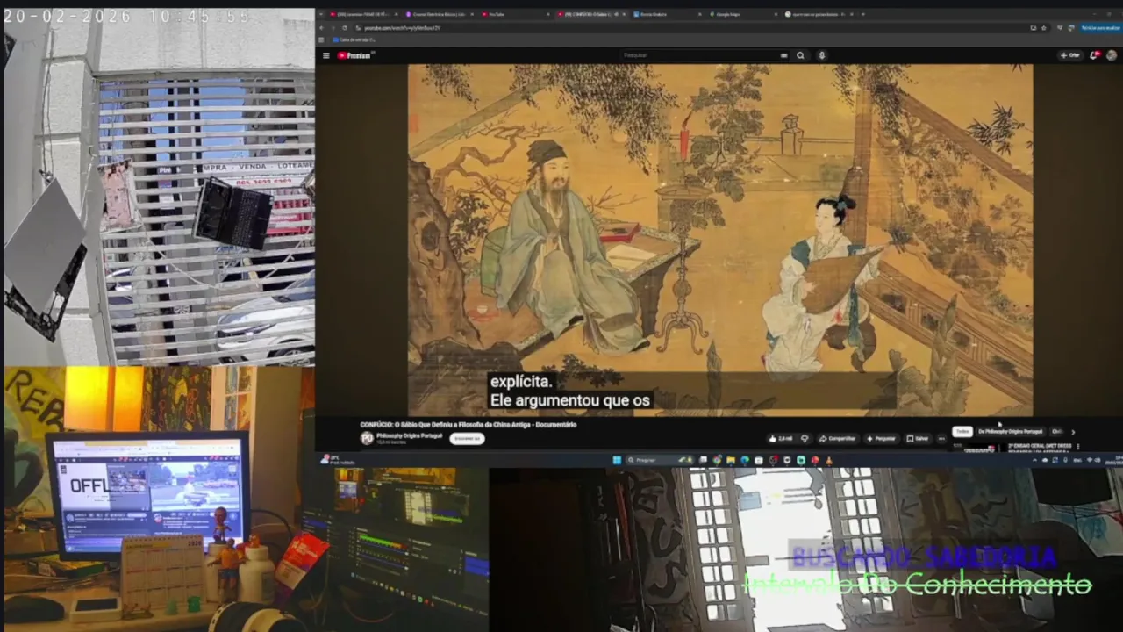Close the active CONFÚCIO tab
1123x632 pixels.
click(x=624, y=14)
